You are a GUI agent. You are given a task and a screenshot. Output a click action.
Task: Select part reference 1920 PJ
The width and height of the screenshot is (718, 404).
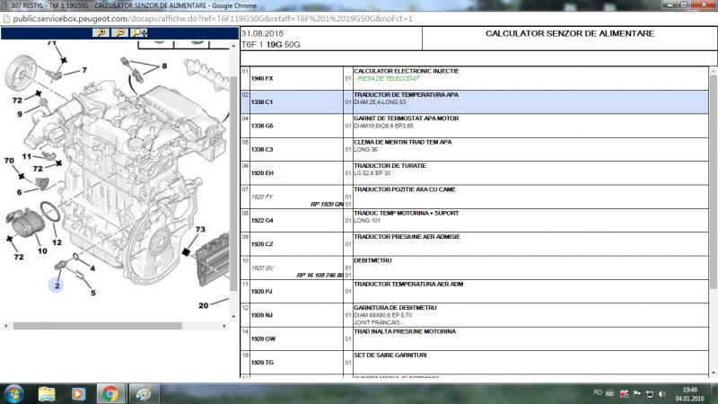tap(262, 291)
